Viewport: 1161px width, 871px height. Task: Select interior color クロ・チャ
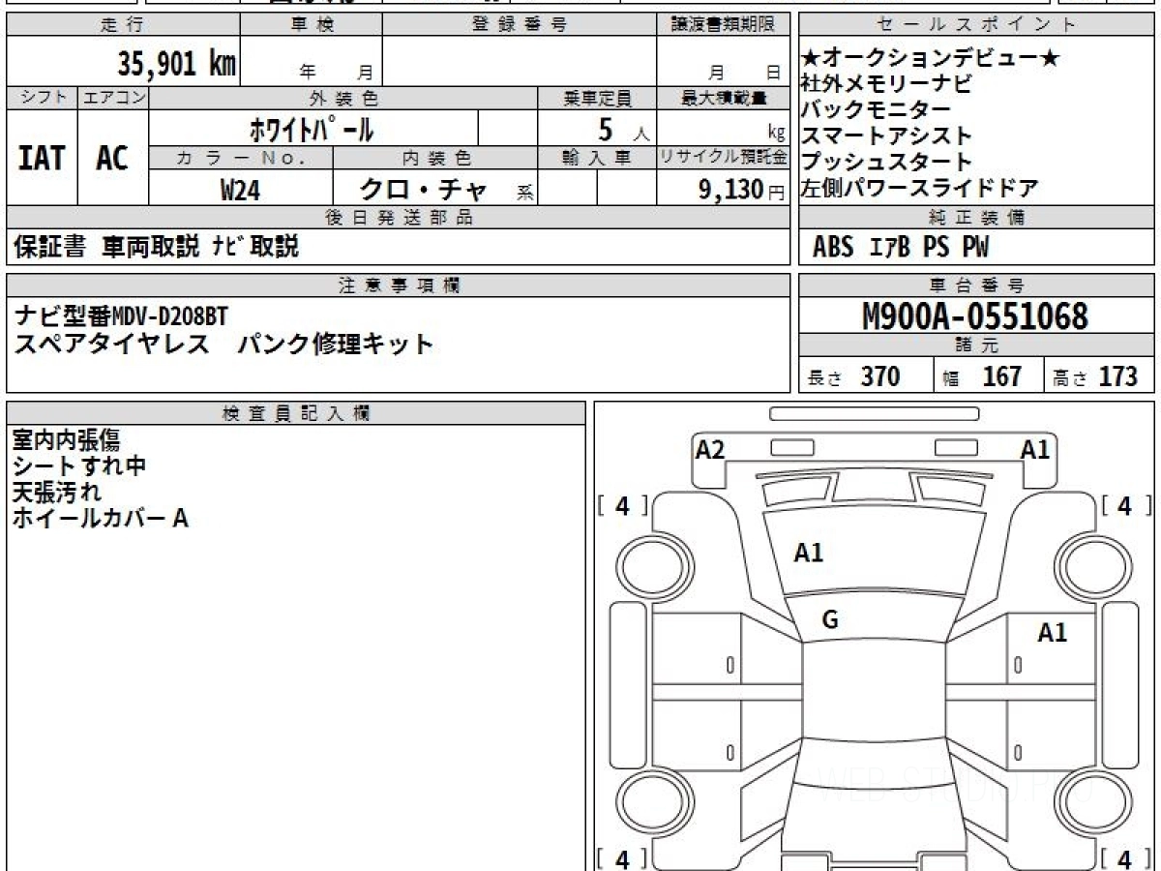point(422,189)
